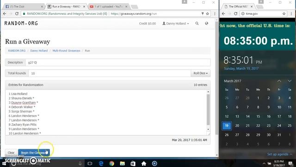Open Chrome menu in time.gov window
Image resolution: width=296 pixels, height=167 pixels.
tap(291, 13)
